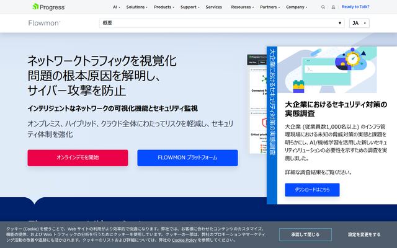Expand the AI menu
Viewport: 397px width, 248px height.
[117, 7]
